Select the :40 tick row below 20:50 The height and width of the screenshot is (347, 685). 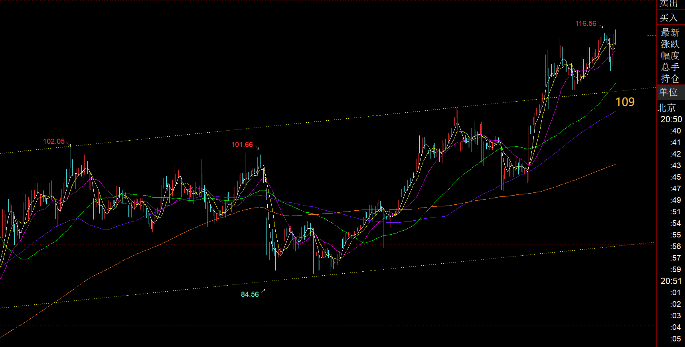[675, 131]
